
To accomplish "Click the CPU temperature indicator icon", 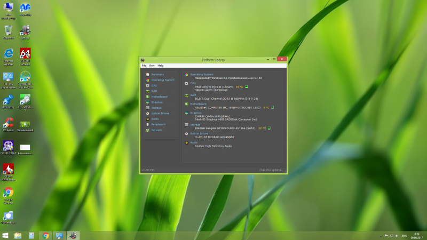I will point(247,86).
